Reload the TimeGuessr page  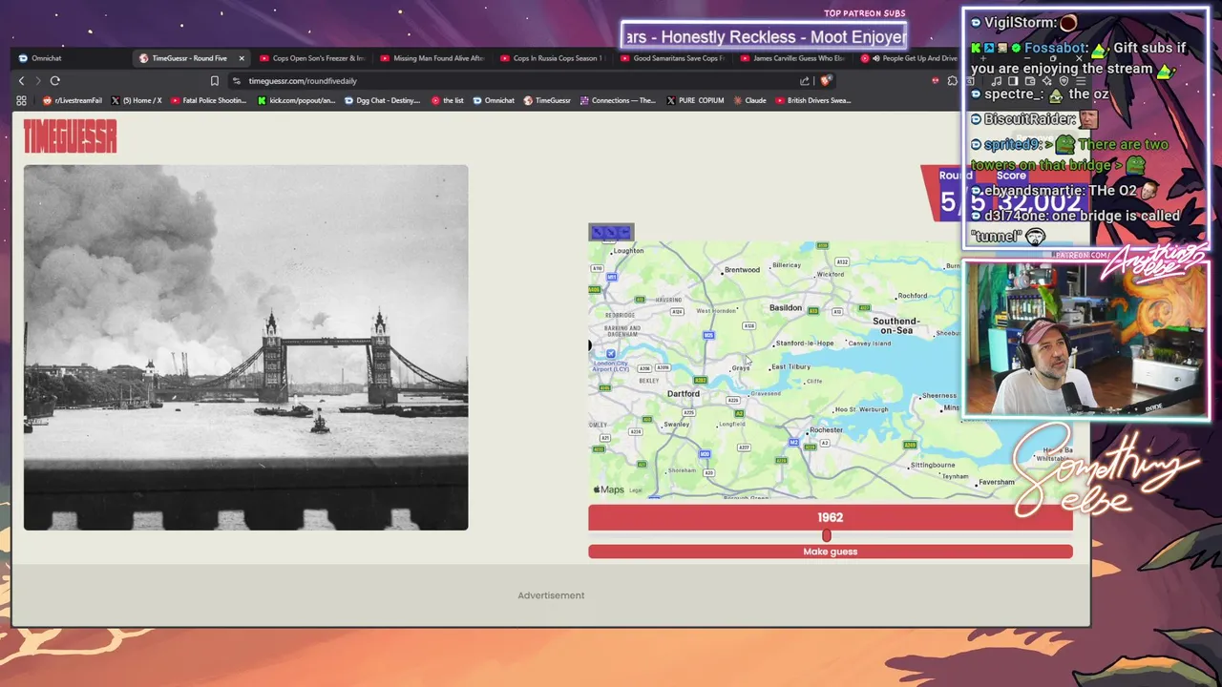click(55, 81)
